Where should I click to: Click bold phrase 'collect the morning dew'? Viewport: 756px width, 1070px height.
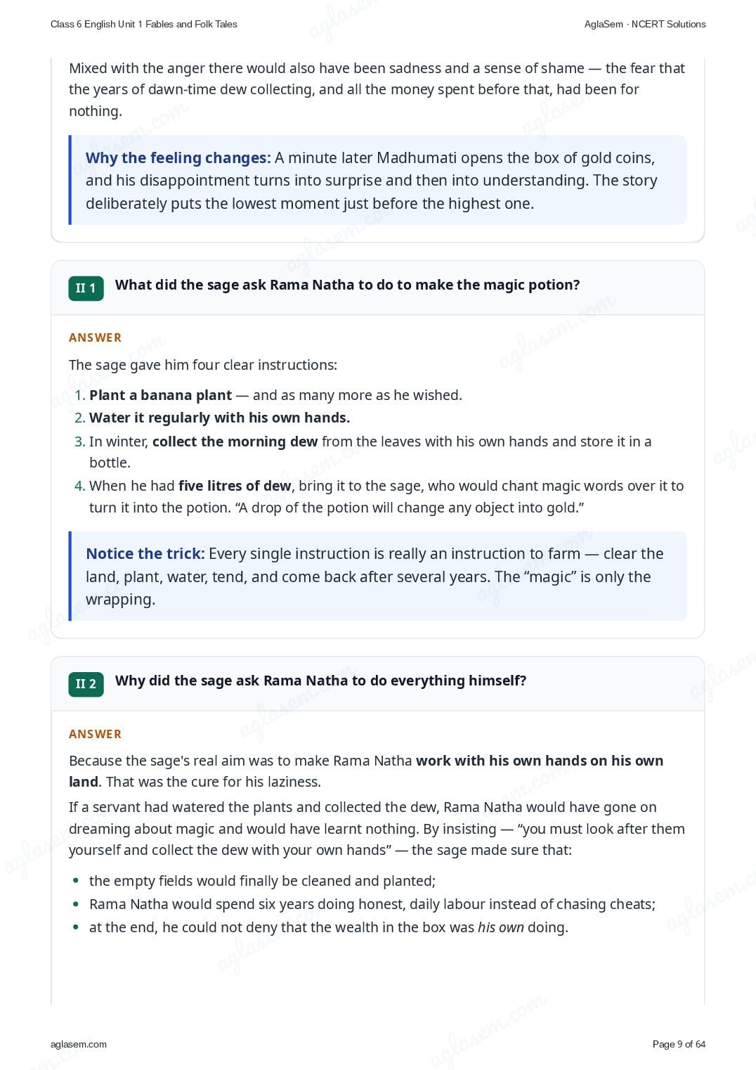(x=235, y=441)
